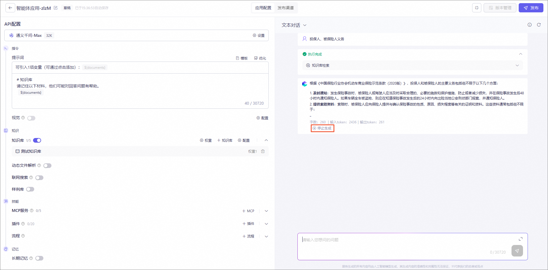
Task: Add an MCP service
Action: click(248, 211)
